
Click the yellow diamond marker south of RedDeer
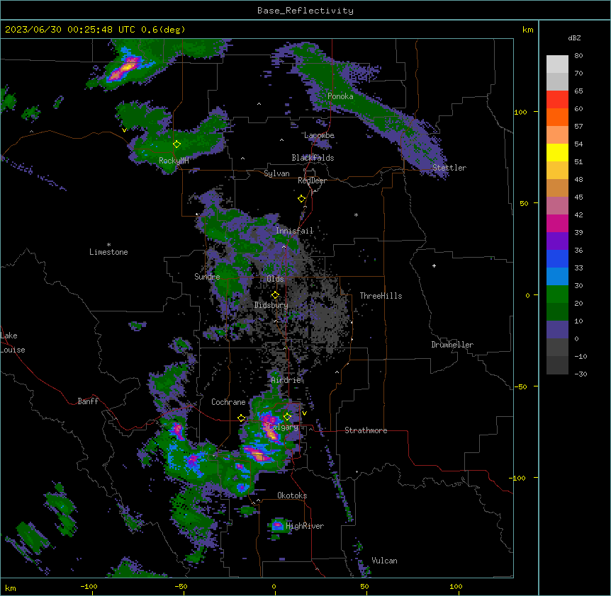point(302,199)
